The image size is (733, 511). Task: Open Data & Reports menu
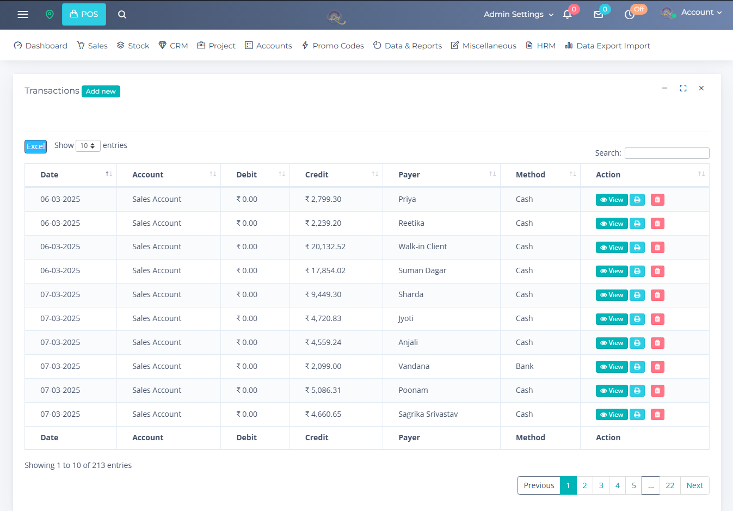click(x=408, y=46)
